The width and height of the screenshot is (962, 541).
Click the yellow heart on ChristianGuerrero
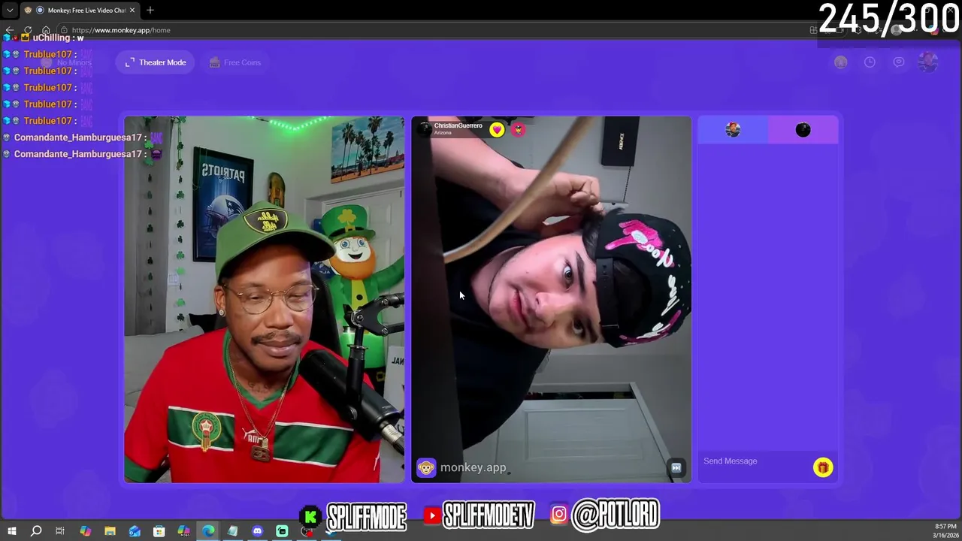pos(497,129)
